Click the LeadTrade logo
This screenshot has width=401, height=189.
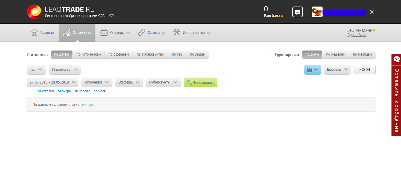coord(35,12)
